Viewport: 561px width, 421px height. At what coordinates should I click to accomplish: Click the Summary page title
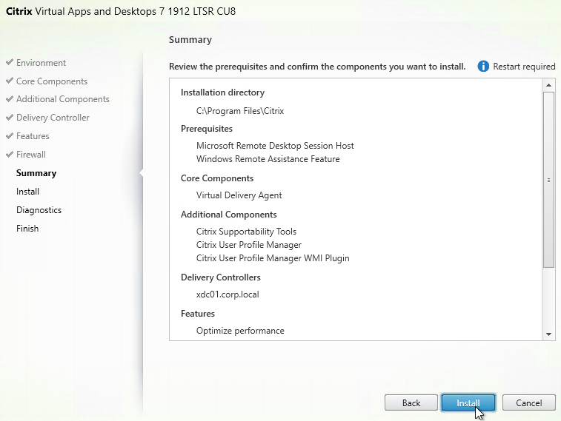pyautogui.click(x=190, y=40)
